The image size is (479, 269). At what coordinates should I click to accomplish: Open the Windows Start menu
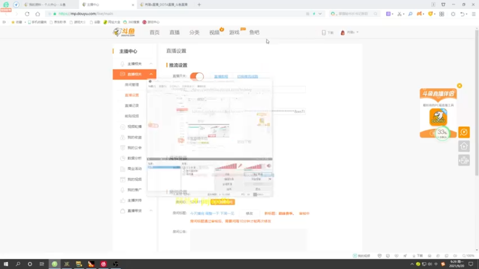pos(6,264)
